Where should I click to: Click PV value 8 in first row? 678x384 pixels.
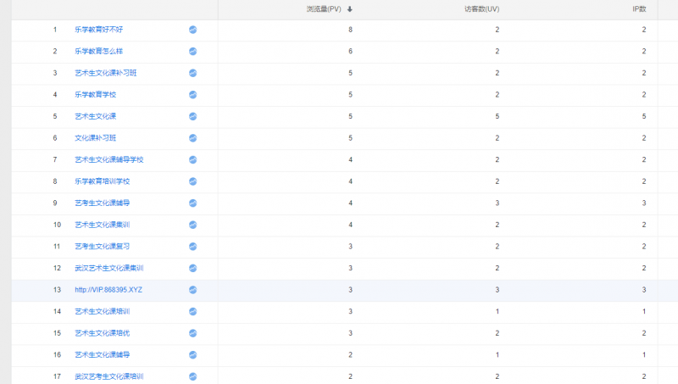(x=350, y=30)
